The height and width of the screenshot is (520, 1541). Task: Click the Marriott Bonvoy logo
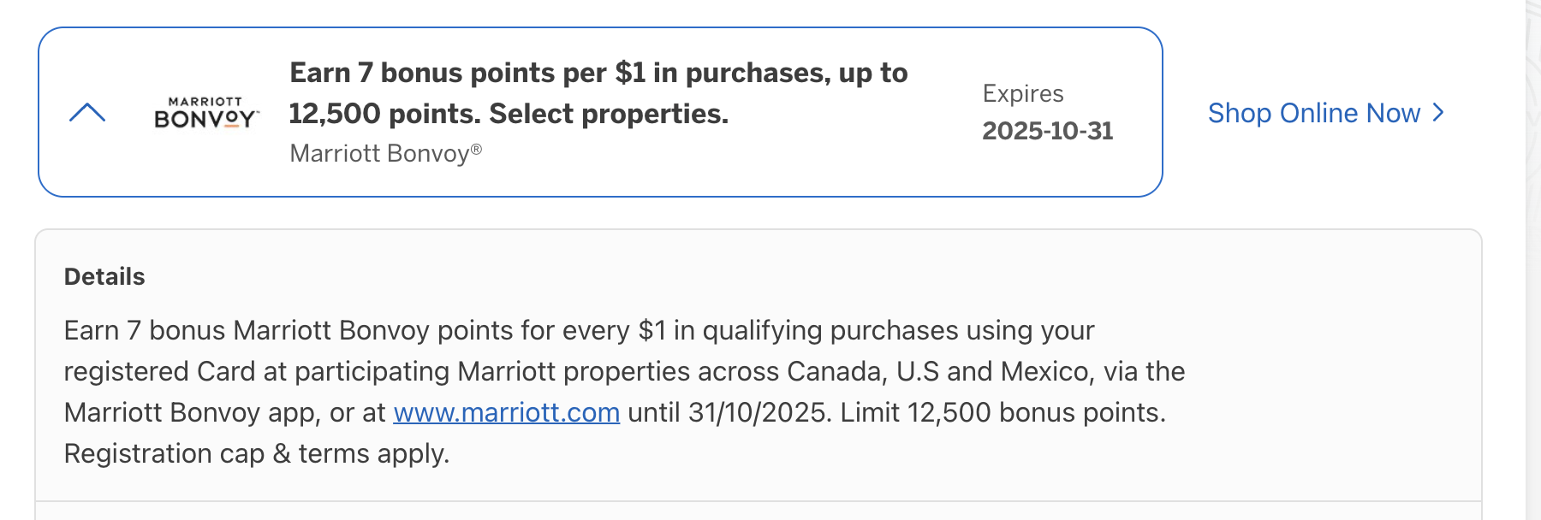205,113
